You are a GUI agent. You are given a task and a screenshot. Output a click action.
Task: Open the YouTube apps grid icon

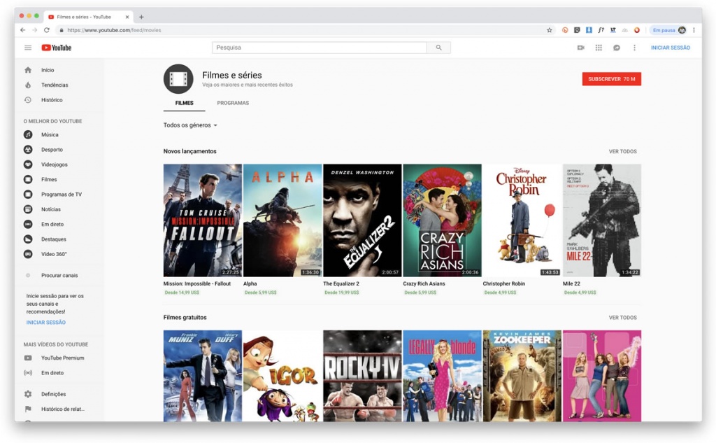click(x=599, y=47)
